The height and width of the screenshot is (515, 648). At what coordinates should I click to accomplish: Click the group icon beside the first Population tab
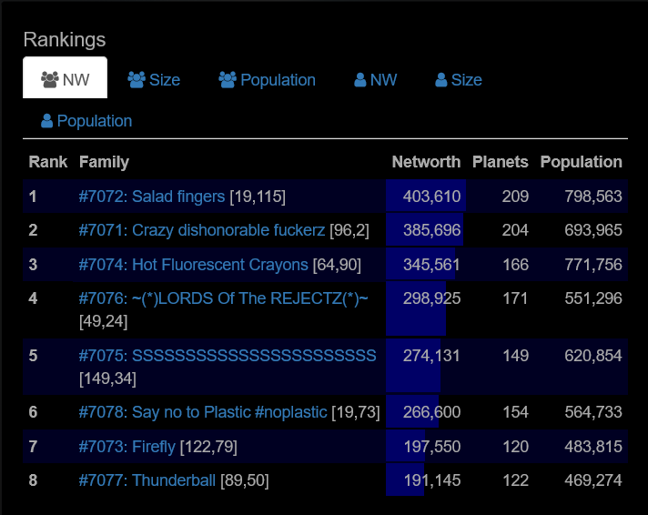[x=228, y=80]
